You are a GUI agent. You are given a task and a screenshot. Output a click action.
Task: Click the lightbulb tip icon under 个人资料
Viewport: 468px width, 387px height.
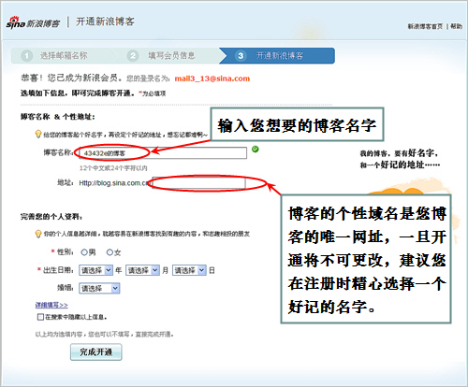[38, 234]
